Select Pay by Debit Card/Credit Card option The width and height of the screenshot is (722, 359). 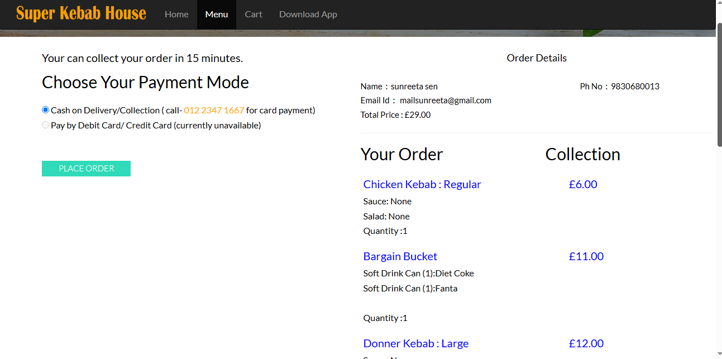[x=46, y=125]
